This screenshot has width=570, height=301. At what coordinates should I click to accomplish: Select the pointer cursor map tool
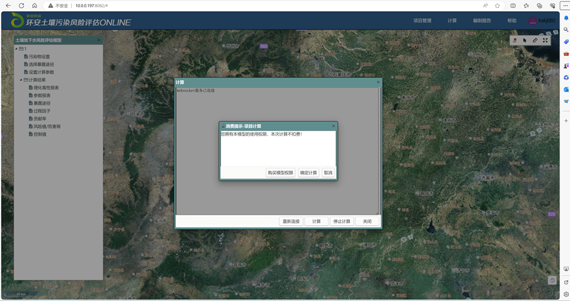point(525,40)
